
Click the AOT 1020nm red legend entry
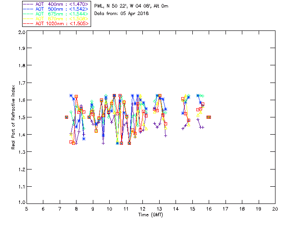[x=56, y=23]
